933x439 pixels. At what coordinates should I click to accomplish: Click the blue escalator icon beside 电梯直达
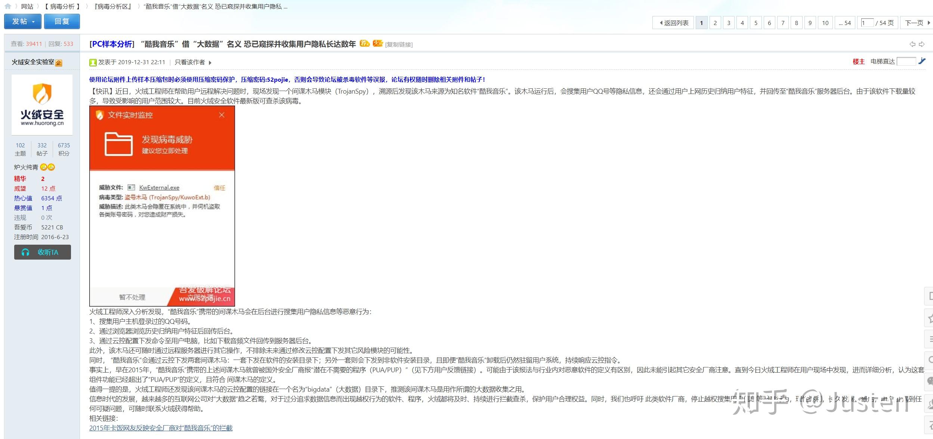point(923,62)
